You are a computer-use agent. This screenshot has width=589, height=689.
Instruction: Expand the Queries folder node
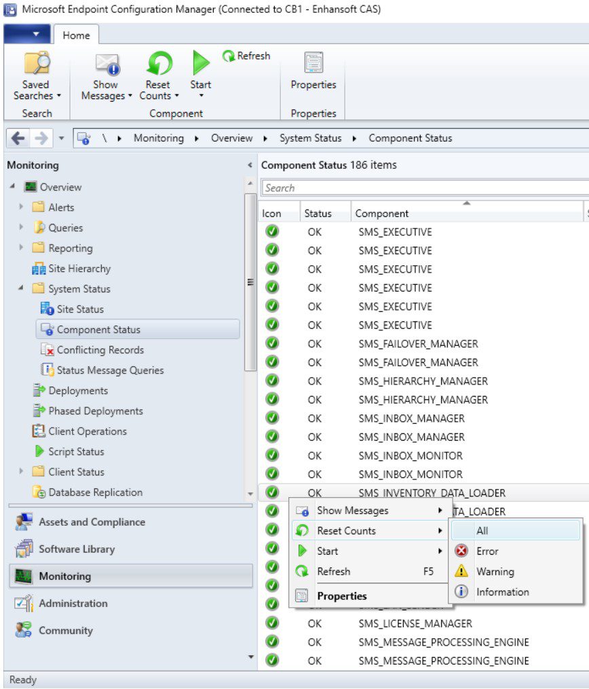(21, 228)
